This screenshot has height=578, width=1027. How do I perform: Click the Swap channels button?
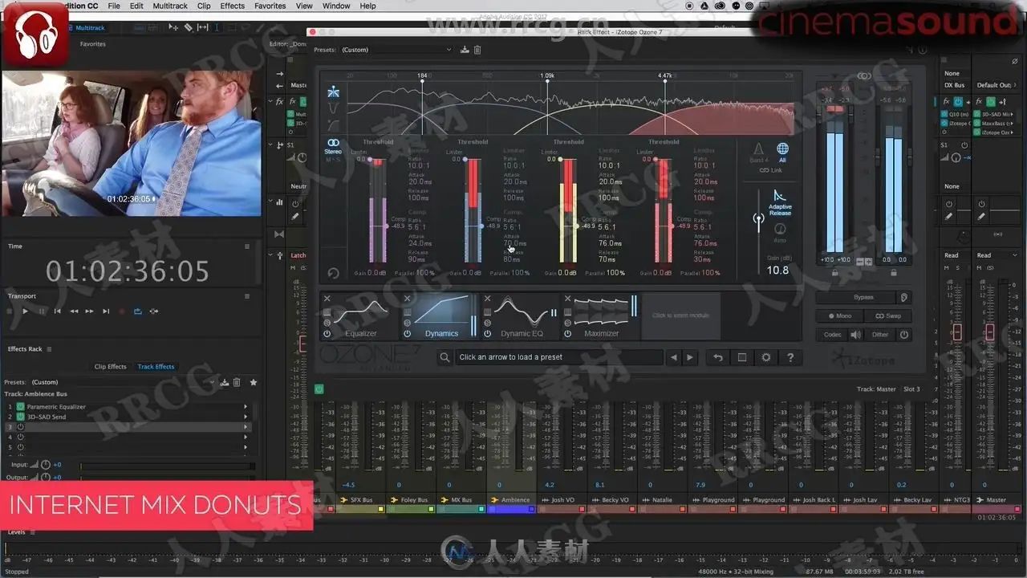[x=888, y=315]
